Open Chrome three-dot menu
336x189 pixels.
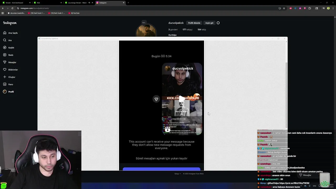[333, 8]
